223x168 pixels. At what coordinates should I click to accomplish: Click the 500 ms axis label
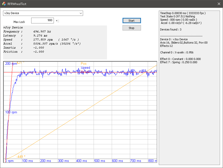(100, 161)
